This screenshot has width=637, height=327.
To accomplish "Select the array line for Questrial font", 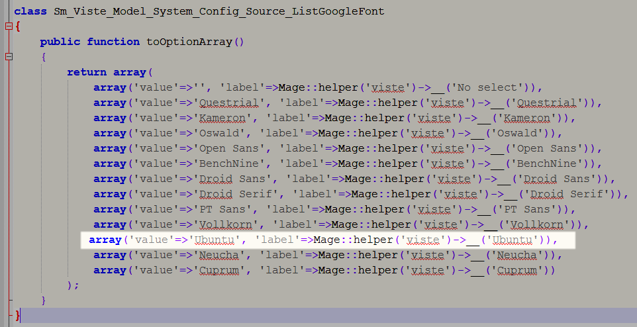I will coord(348,103).
